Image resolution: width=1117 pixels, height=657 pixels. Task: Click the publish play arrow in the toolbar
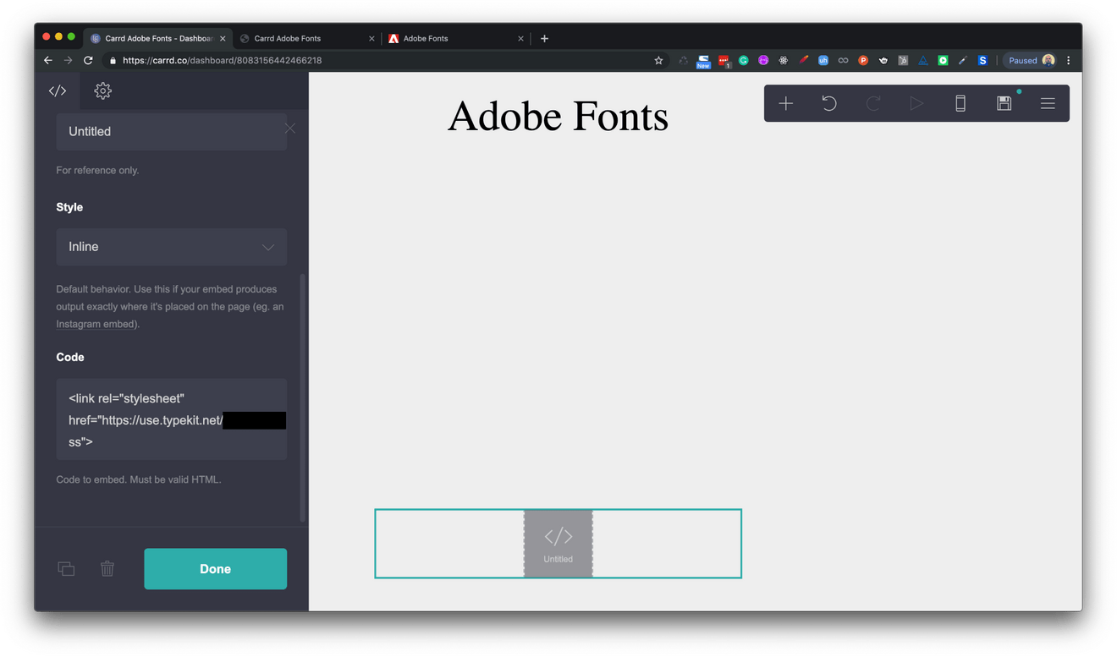[917, 103]
